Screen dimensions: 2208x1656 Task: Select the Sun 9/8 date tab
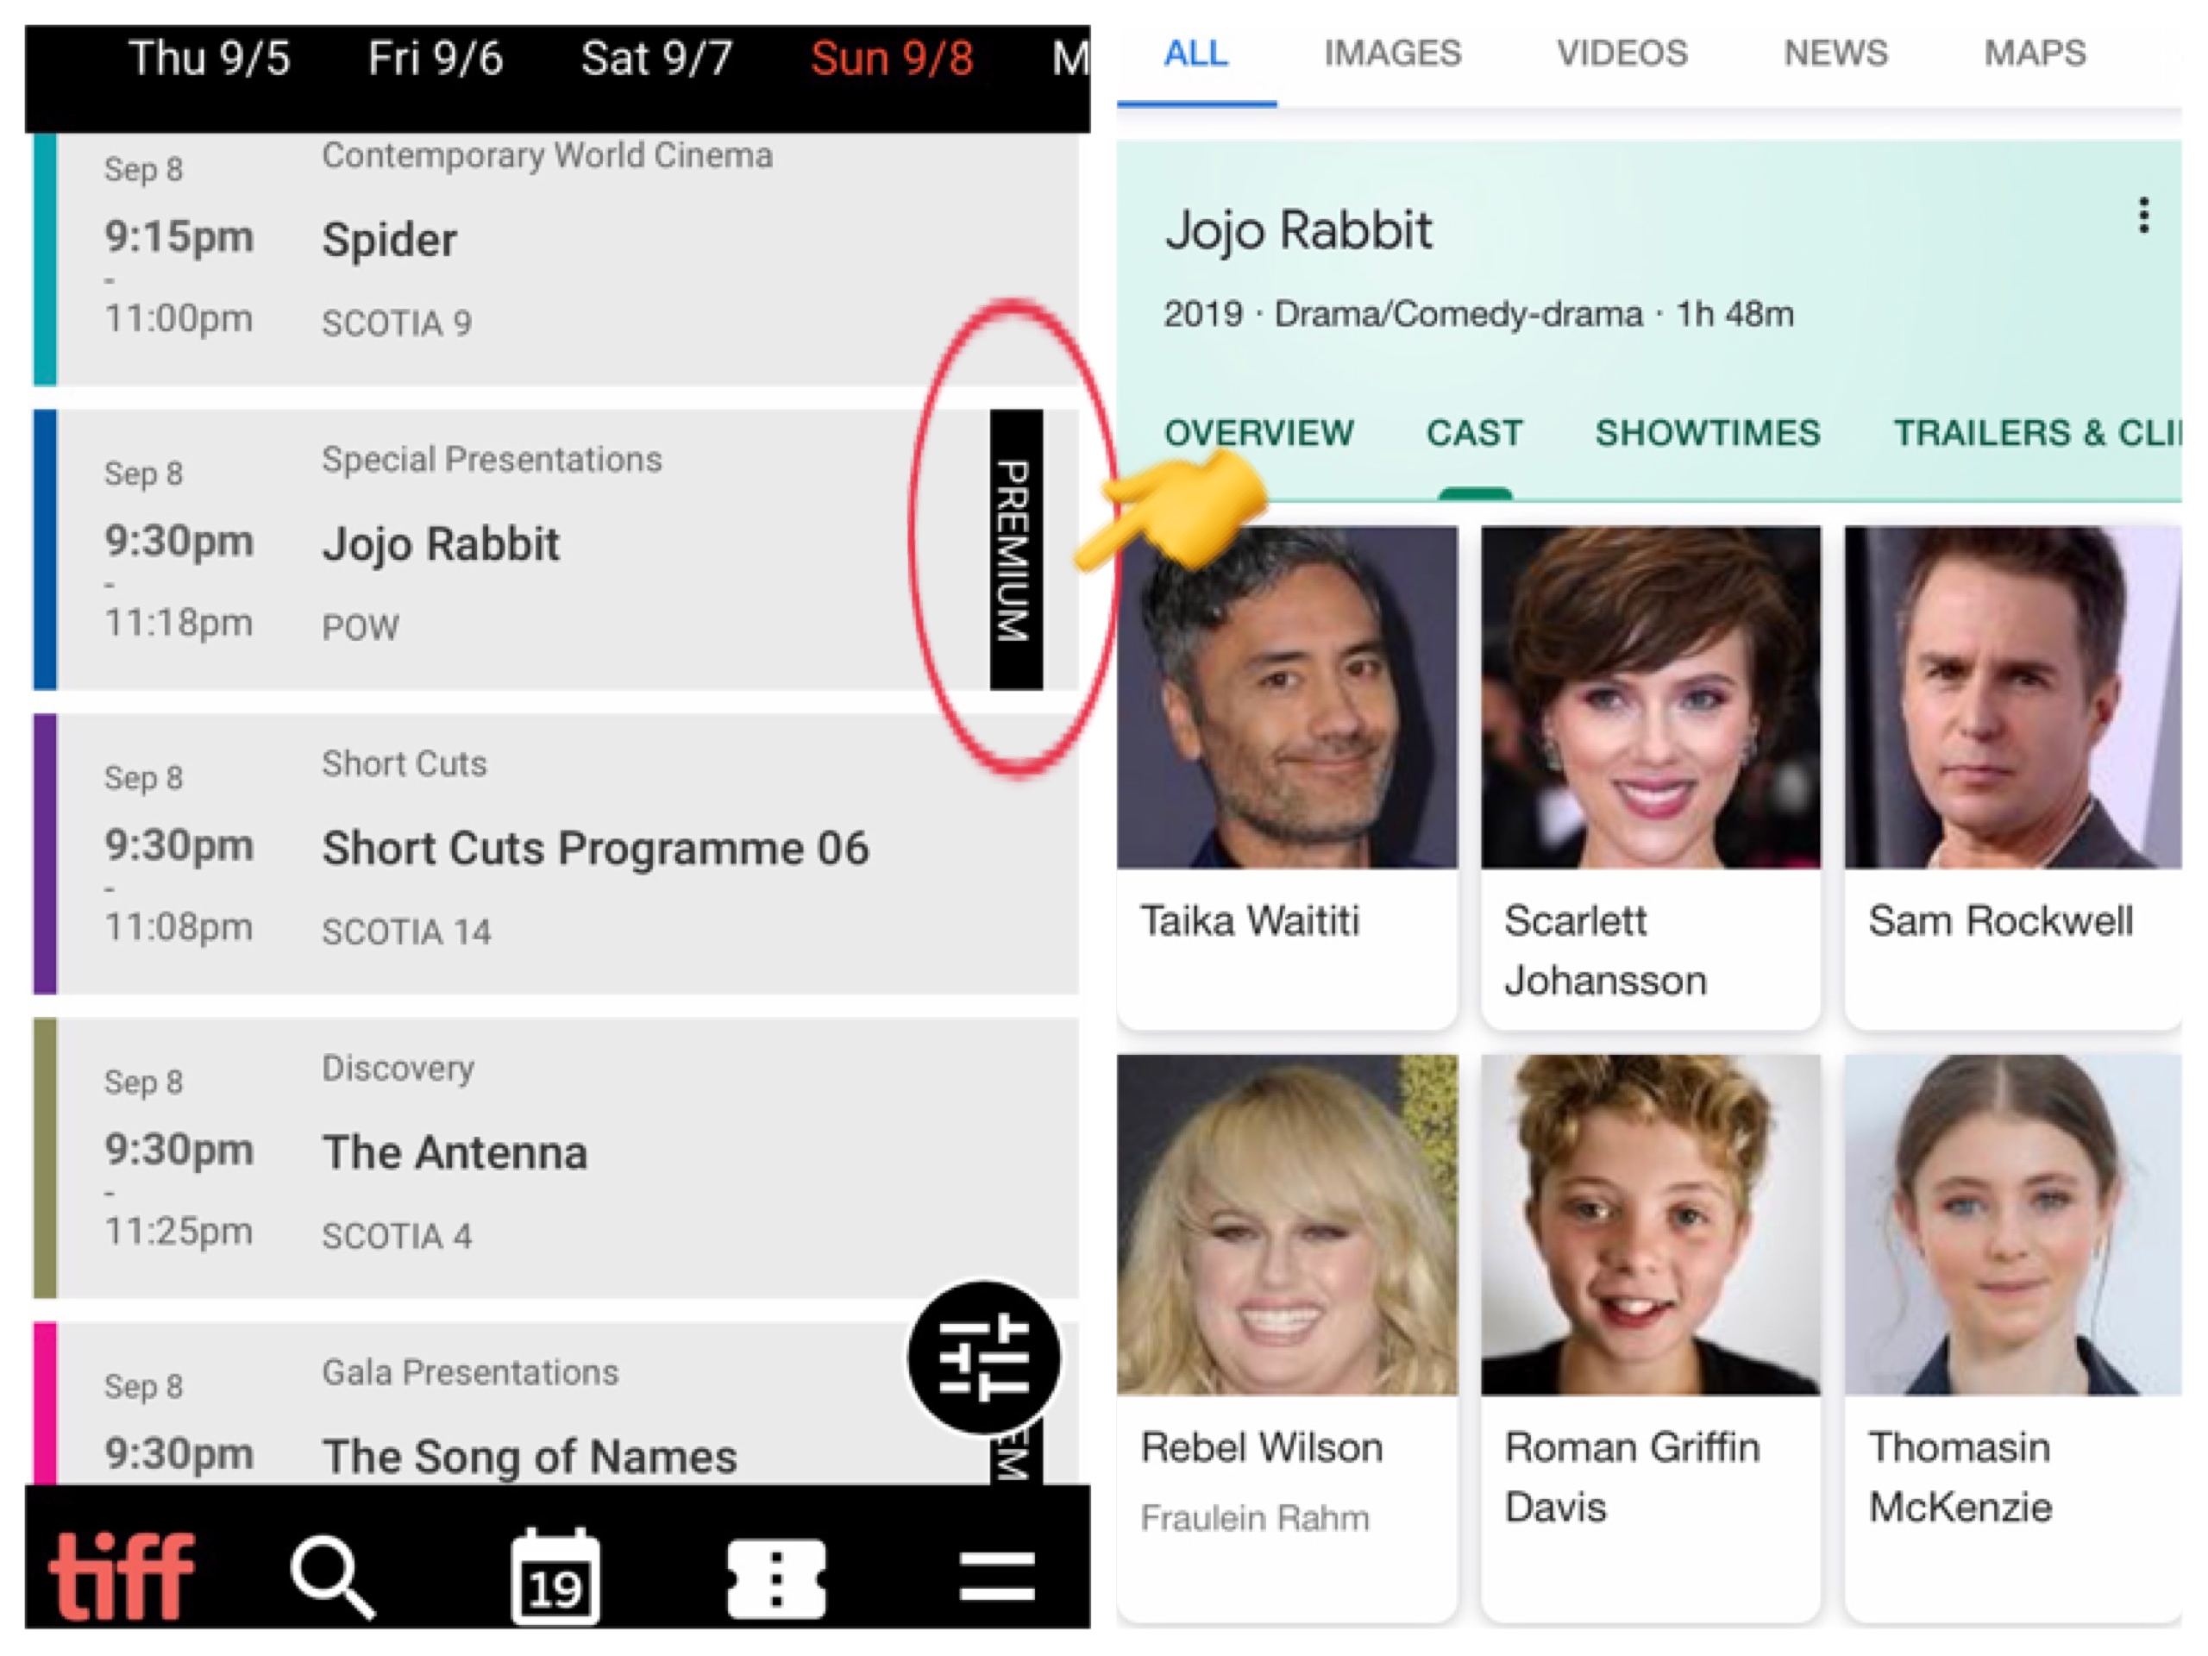pos(891,58)
